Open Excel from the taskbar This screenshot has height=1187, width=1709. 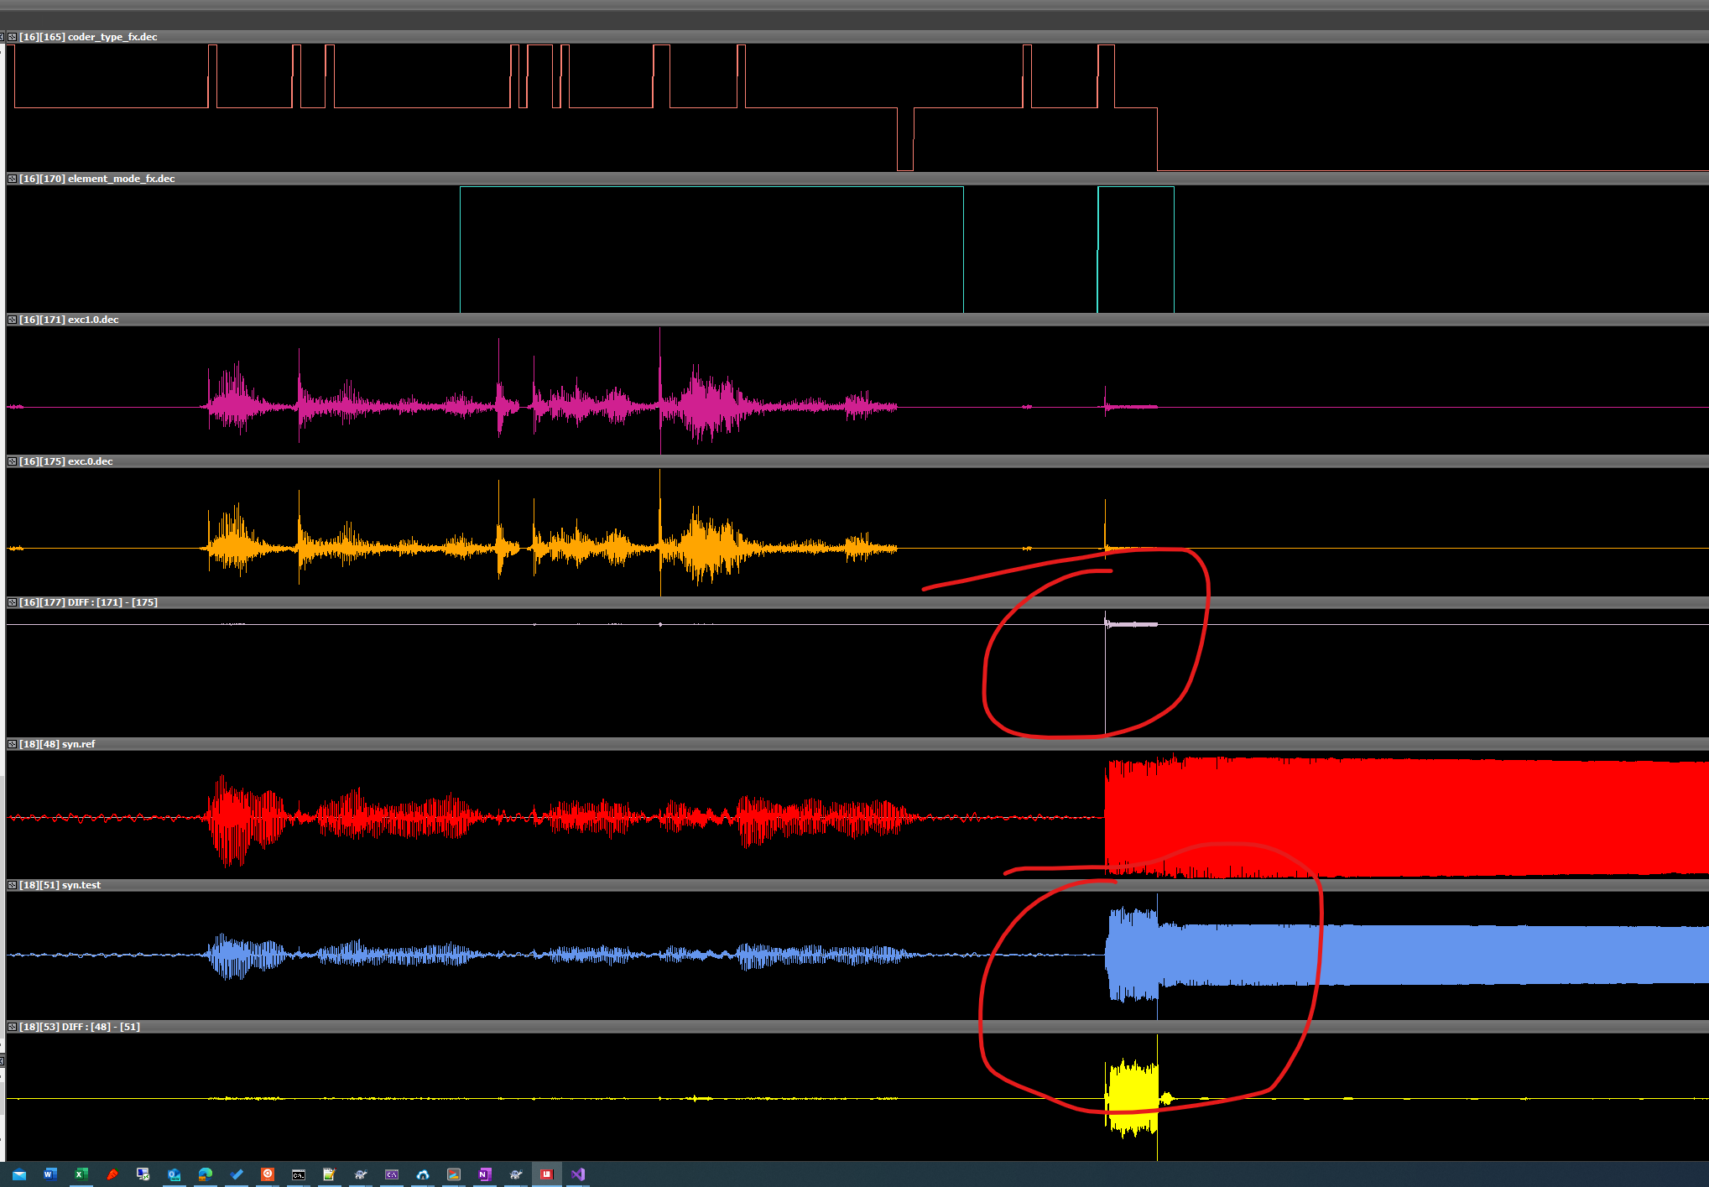[x=81, y=1174]
